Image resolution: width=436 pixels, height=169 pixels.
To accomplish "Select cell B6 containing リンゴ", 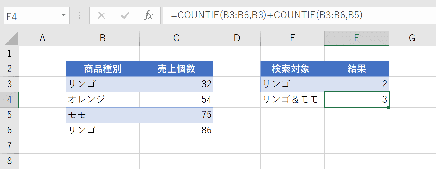I will [x=103, y=130].
